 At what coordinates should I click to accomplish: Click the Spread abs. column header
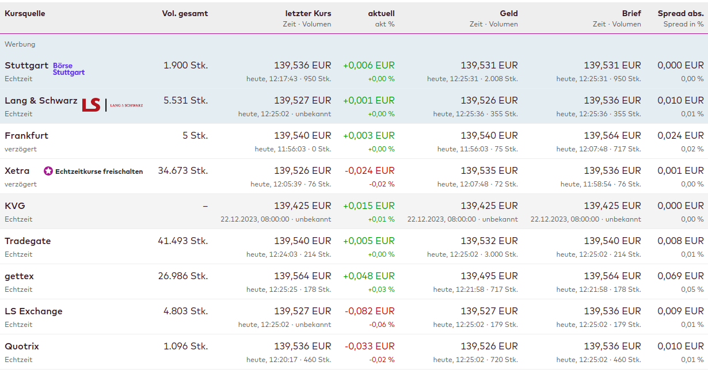point(680,13)
